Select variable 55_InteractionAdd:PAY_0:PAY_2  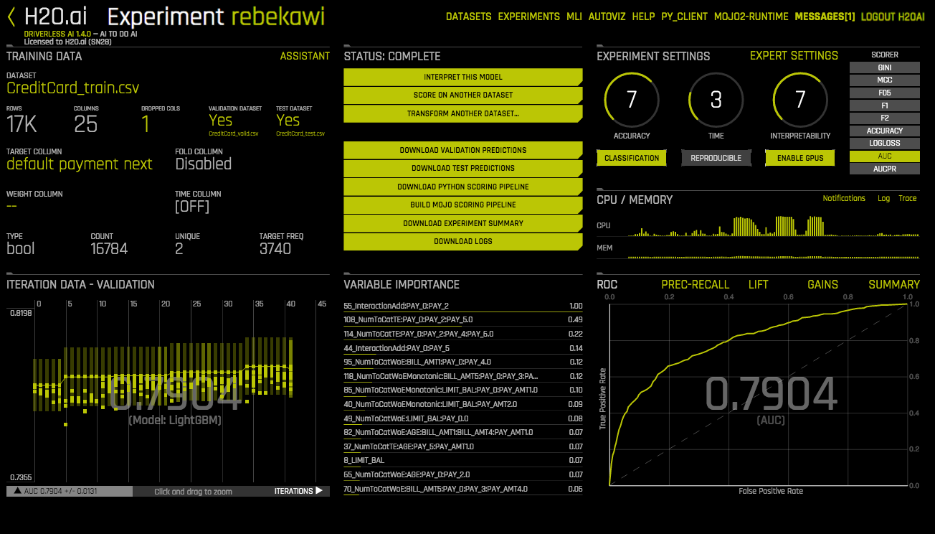tap(463, 306)
